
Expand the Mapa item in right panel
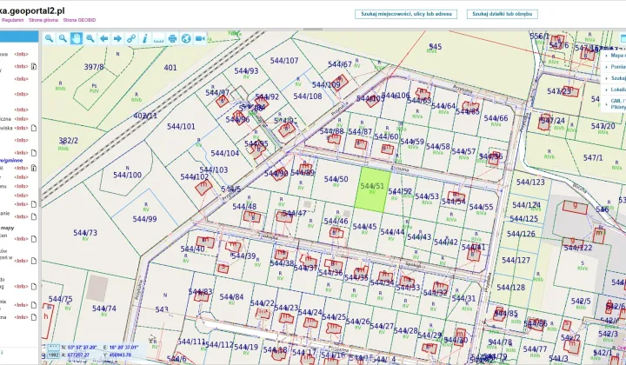point(616,56)
